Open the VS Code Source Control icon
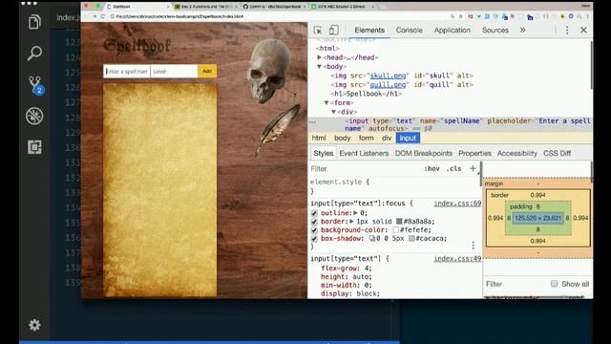This screenshot has height=344, width=611. (x=35, y=85)
